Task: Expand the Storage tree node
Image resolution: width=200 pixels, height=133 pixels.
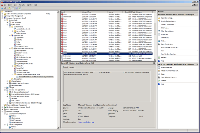Action: click(x=5, y=88)
